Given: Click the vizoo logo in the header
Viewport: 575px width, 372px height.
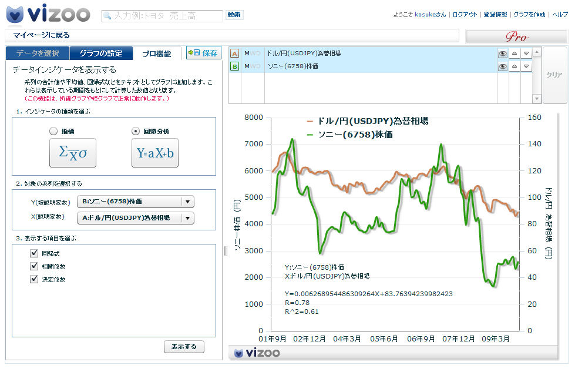Looking at the screenshot, I should 48,14.
